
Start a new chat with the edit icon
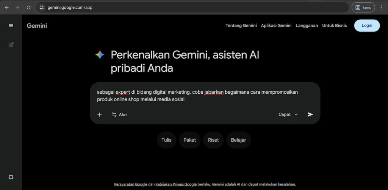coord(11,45)
